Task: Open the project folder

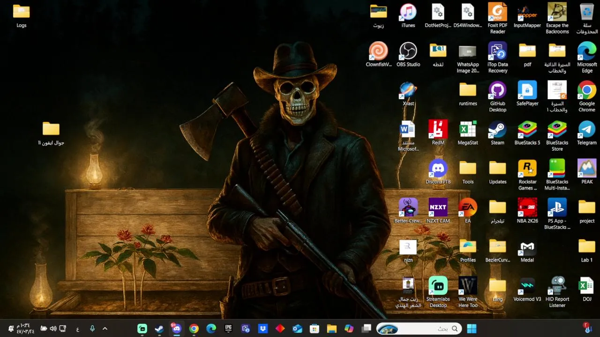Action: (x=586, y=211)
